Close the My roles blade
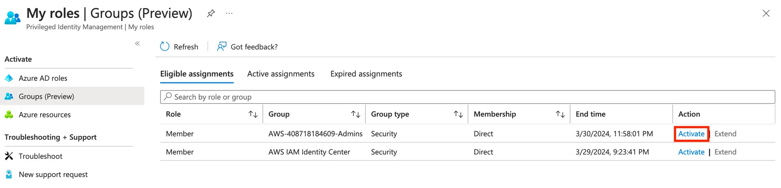Screen dimensions: 781x188 coord(766,14)
